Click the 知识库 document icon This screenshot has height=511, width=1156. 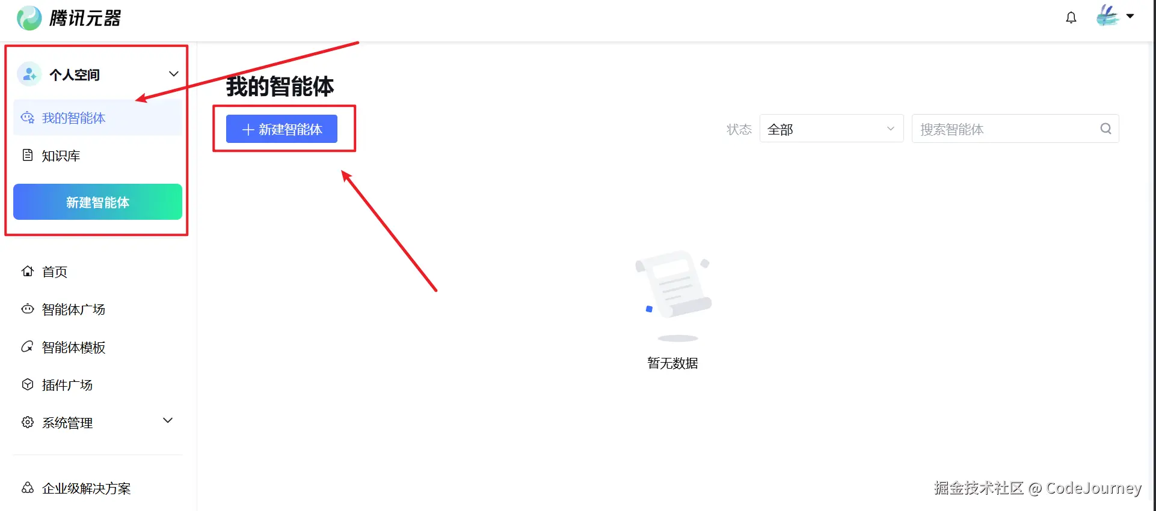pos(28,156)
